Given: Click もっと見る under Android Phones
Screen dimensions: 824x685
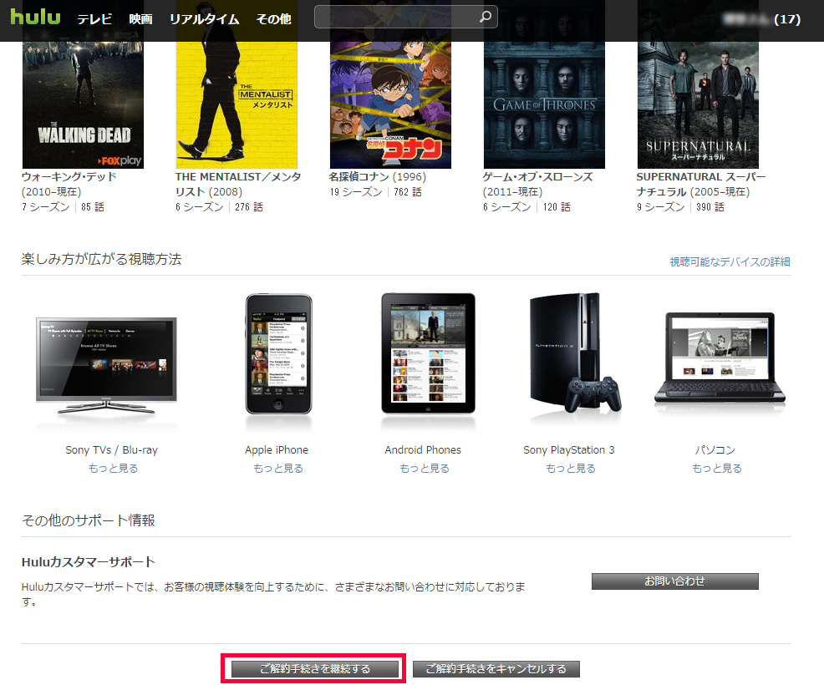Looking at the screenshot, I should coord(425,468).
